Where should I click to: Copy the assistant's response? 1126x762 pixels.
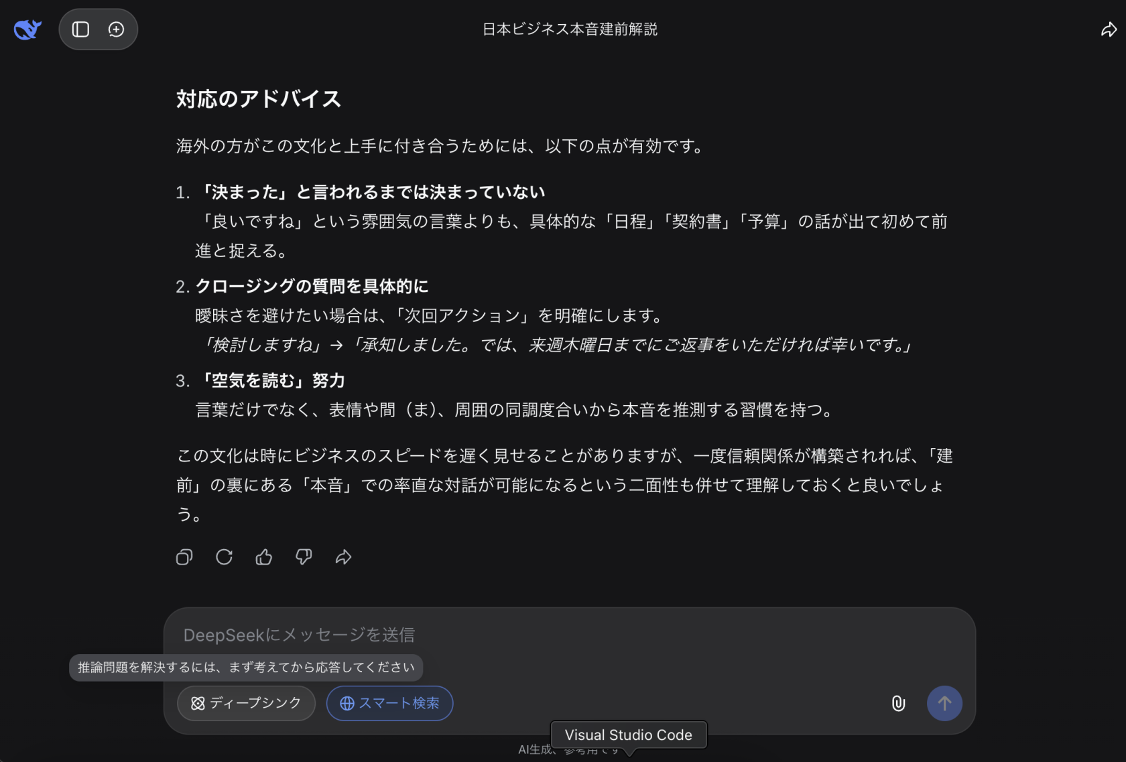(184, 557)
